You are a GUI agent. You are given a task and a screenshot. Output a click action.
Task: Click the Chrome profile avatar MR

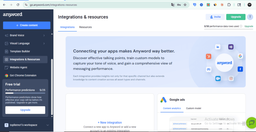(x=249, y=5)
